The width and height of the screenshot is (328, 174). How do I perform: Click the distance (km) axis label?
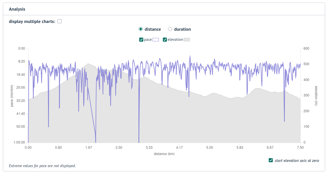coord(164,154)
